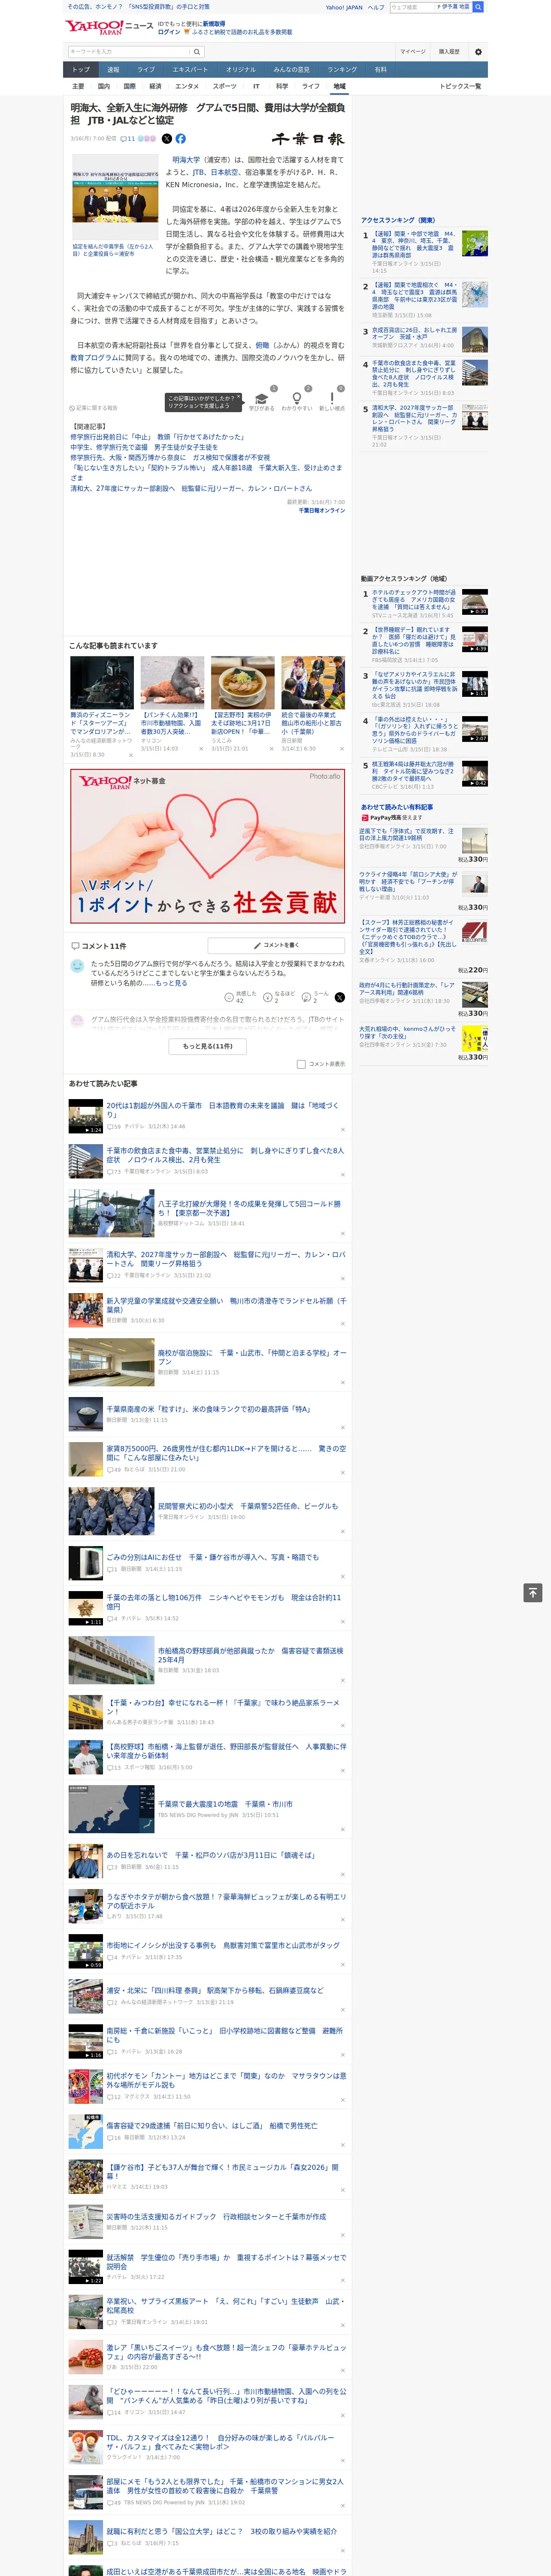Click the comment count bubble showing 11

coord(128,139)
